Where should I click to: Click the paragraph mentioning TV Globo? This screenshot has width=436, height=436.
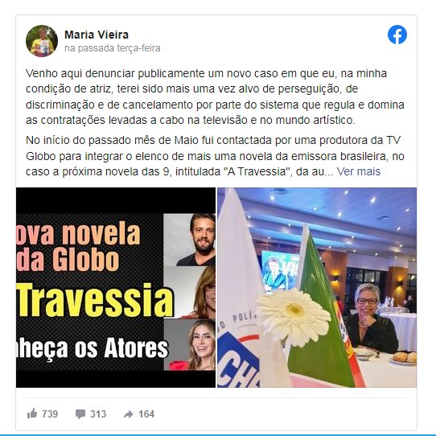click(215, 156)
